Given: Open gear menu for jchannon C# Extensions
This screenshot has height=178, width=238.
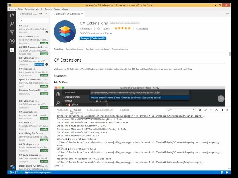Looking at the screenshot, I should click(x=46, y=65).
